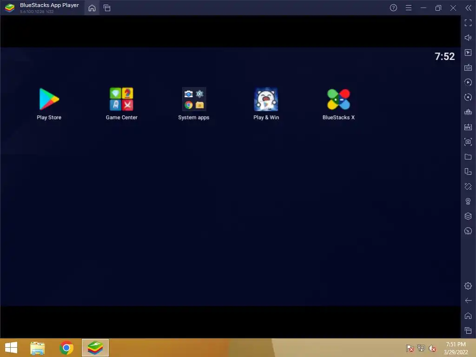The image size is (476, 357).
Task: Open the hamburger menu in title bar
Action: click(x=409, y=8)
